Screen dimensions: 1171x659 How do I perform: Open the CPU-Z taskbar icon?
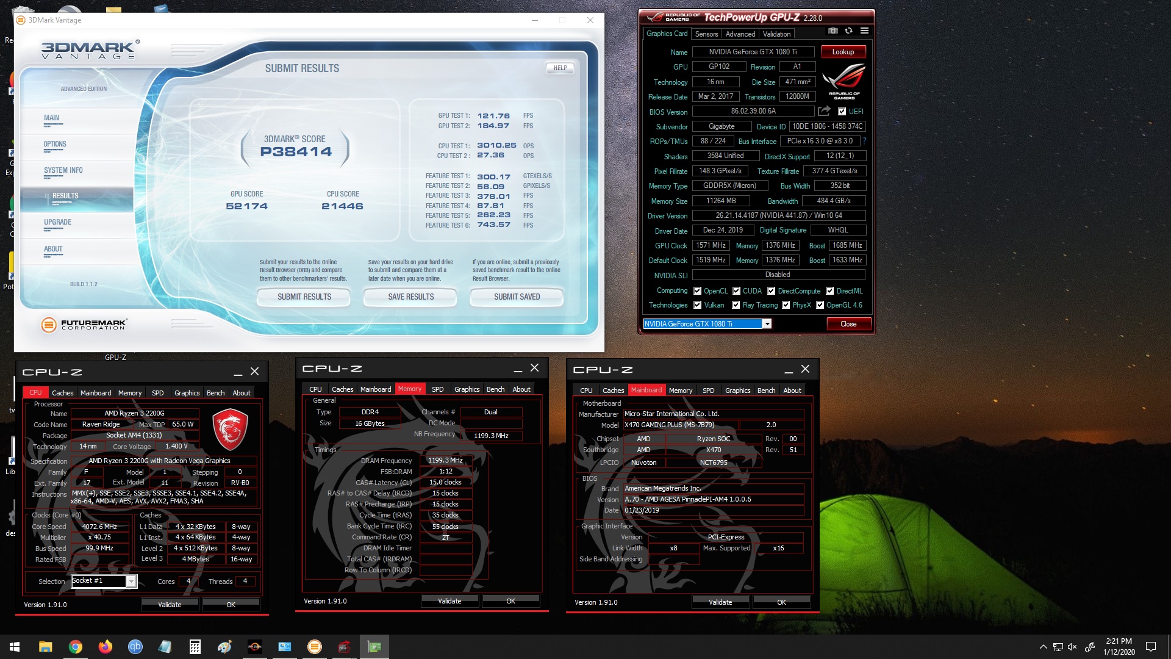pyautogui.click(x=345, y=647)
